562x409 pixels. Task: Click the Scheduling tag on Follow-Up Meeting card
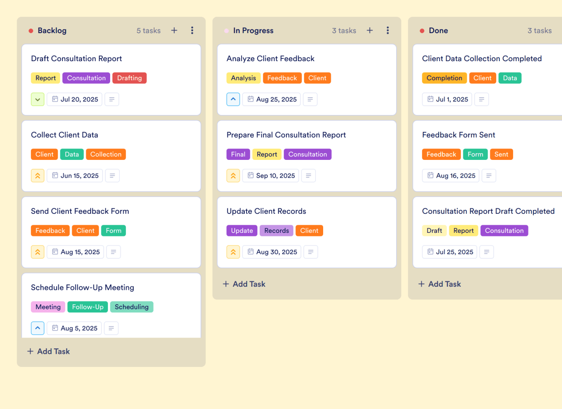click(131, 307)
